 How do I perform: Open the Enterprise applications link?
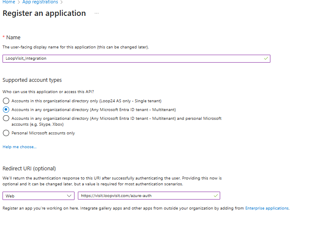pos(267,208)
